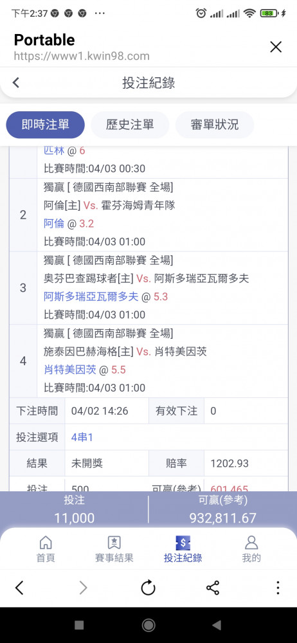Image resolution: width=297 pixels, height=643 pixels.
Task: Tap the browser forward arrow
Action: pyautogui.click(x=84, y=588)
